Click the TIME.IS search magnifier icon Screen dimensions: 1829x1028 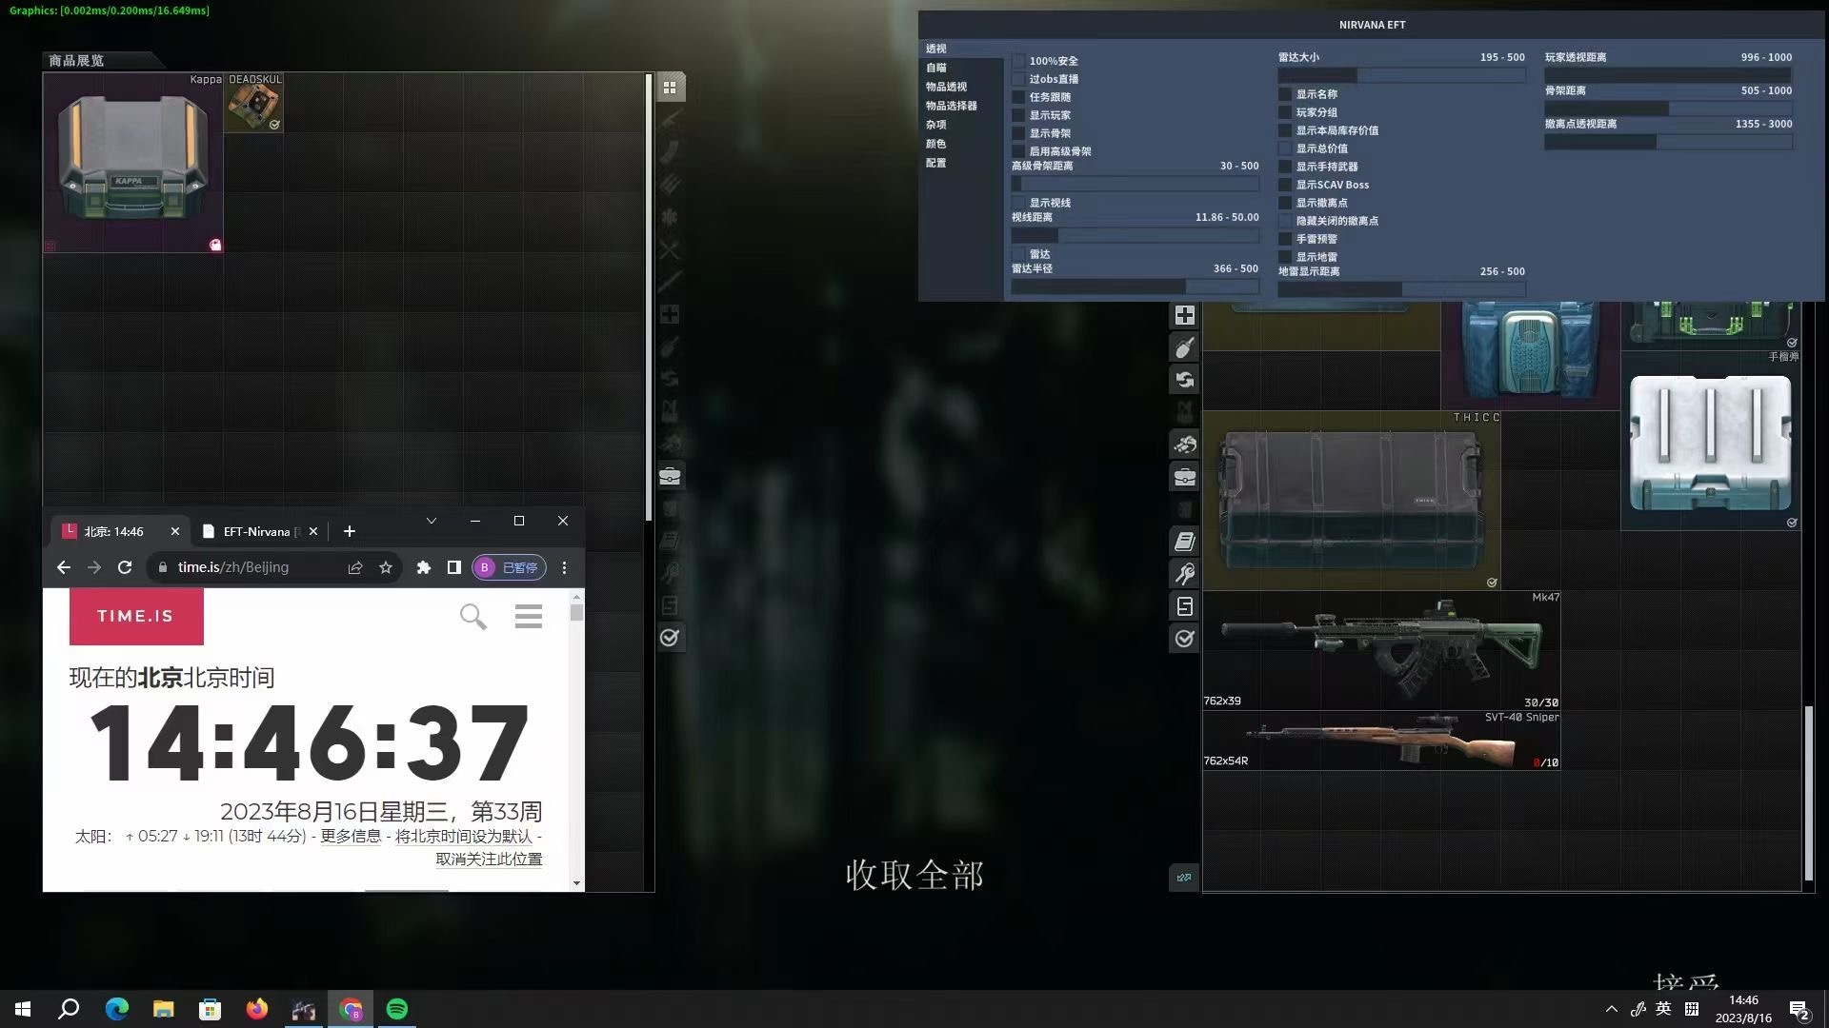(x=472, y=617)
